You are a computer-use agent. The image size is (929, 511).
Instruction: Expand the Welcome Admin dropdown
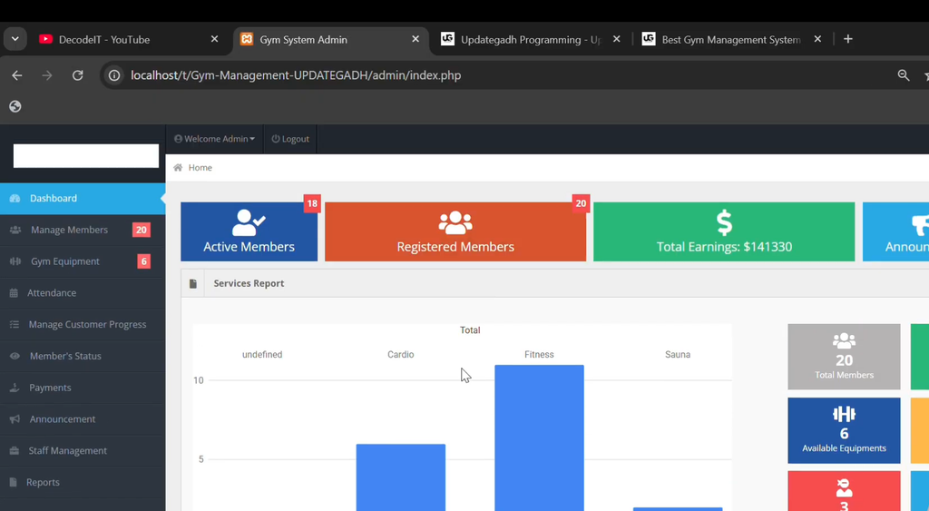point(214,139)
